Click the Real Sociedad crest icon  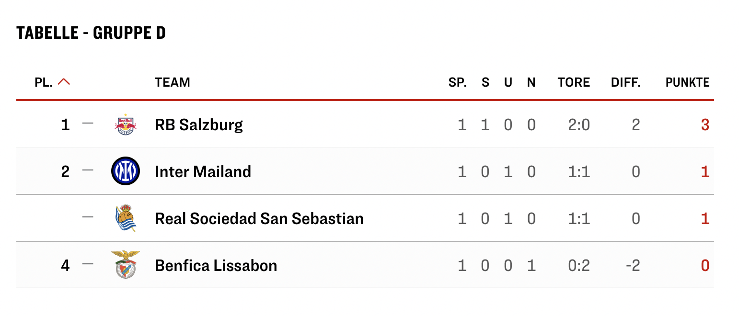(126, 218)
